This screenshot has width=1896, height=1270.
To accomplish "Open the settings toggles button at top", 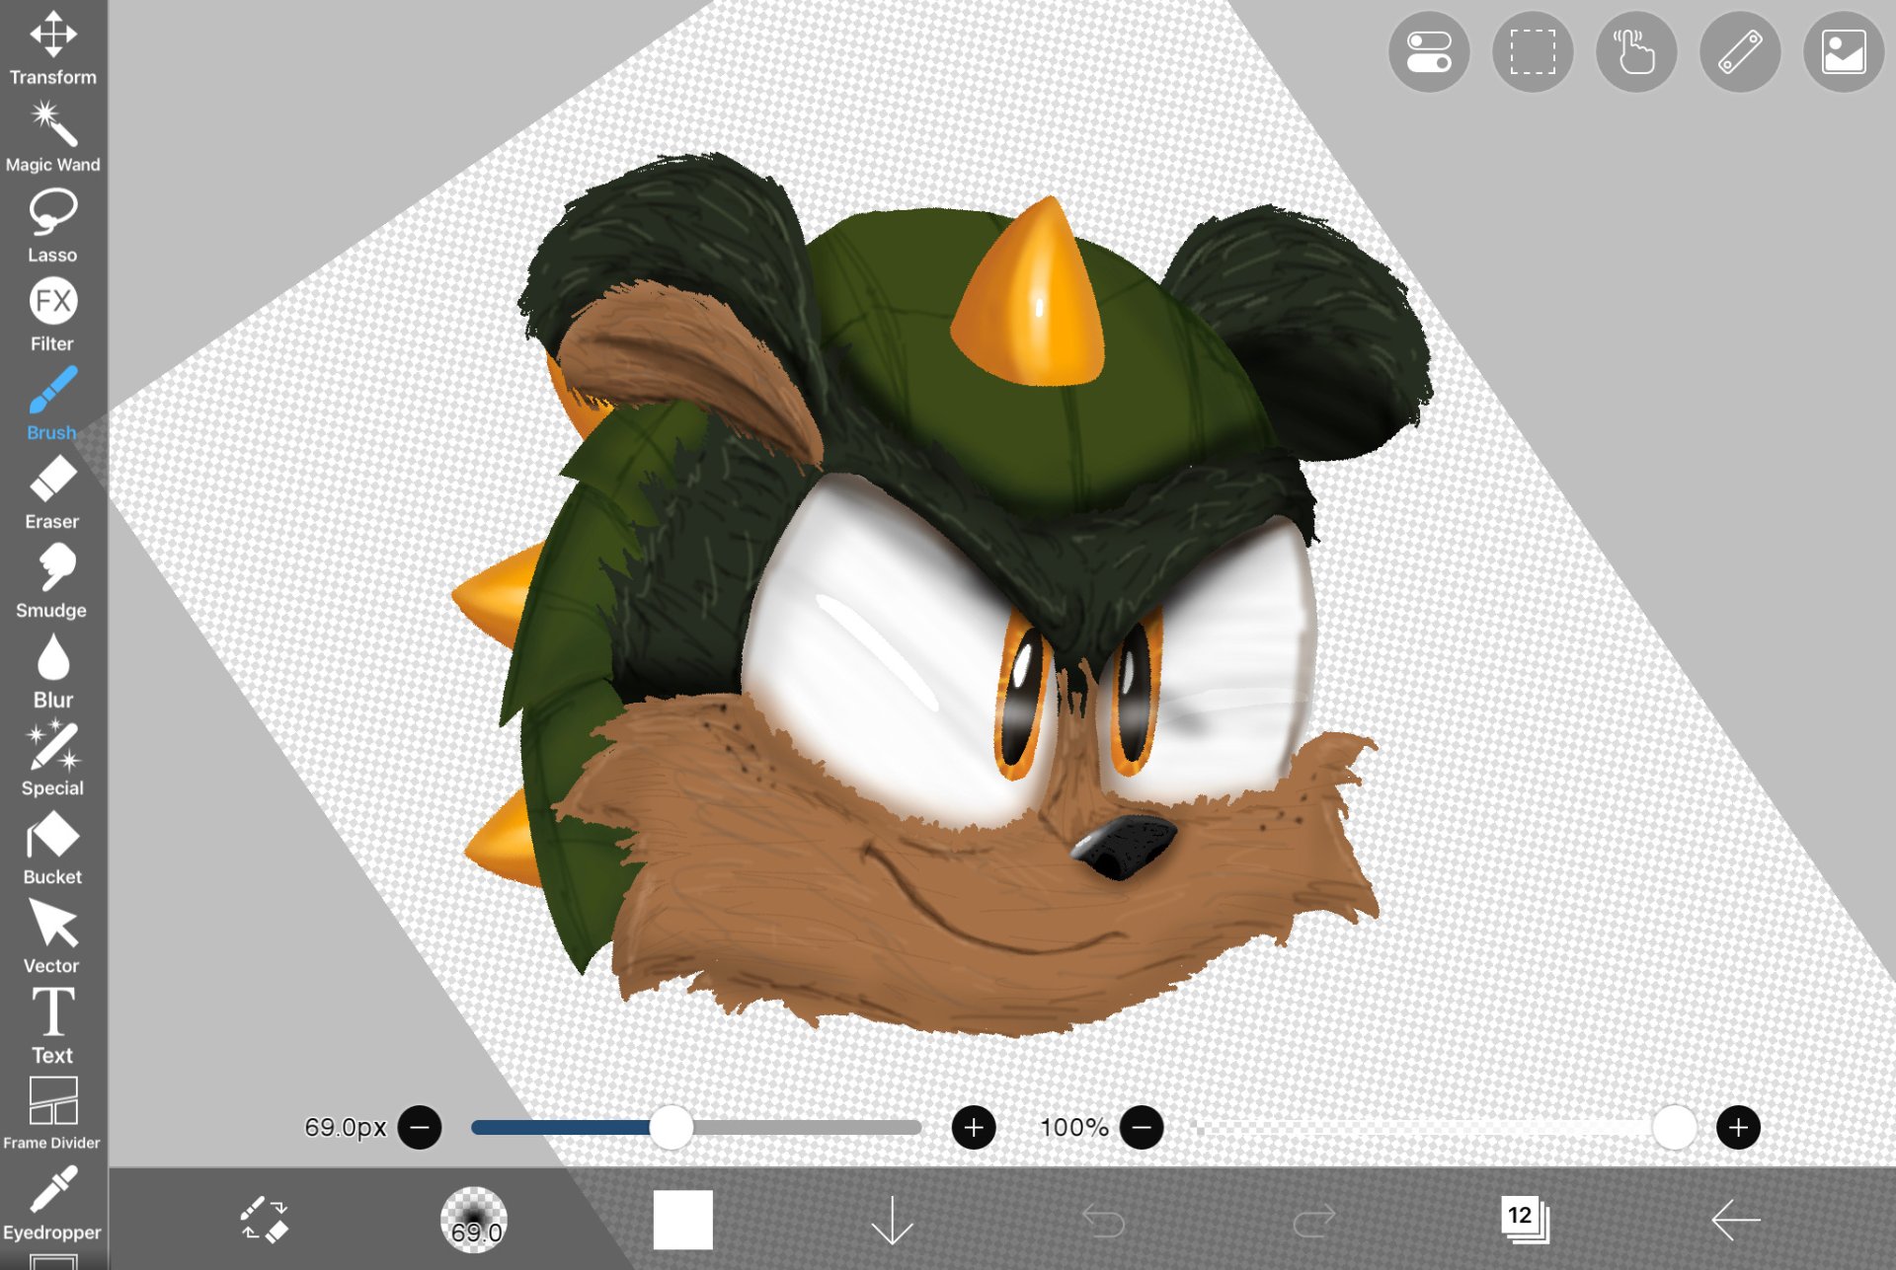I will [x=1429, y=52].
